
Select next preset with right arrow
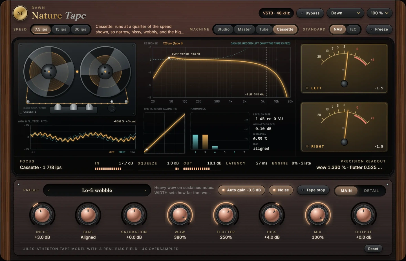click(145, 190)
